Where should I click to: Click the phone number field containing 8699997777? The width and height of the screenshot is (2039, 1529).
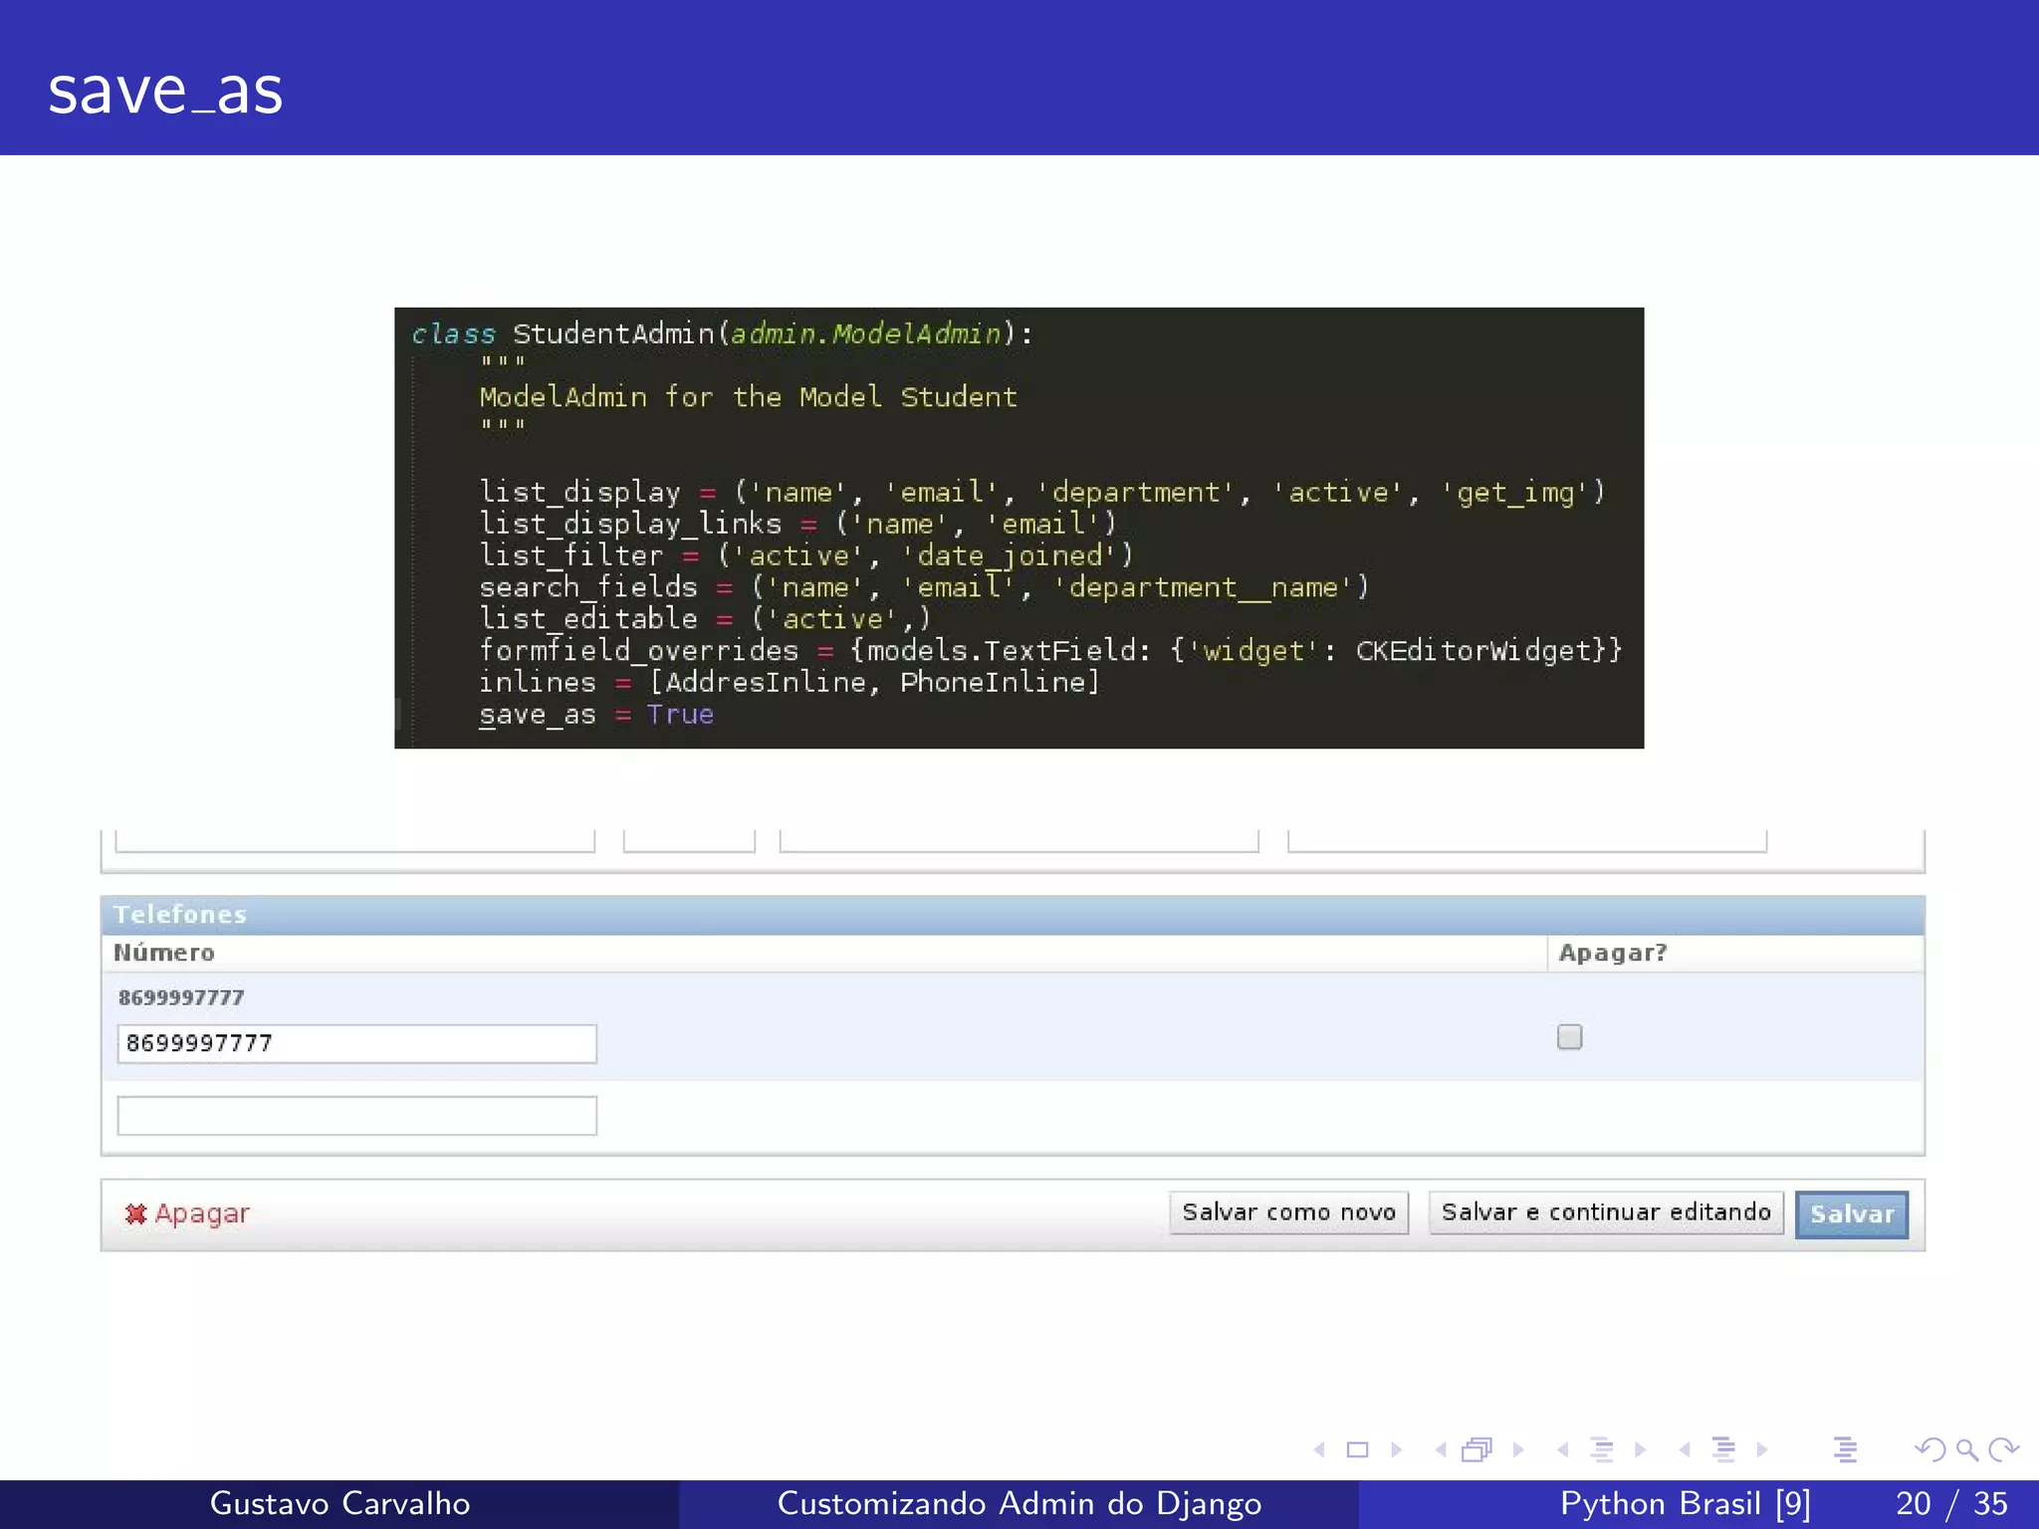point(356,1043)
